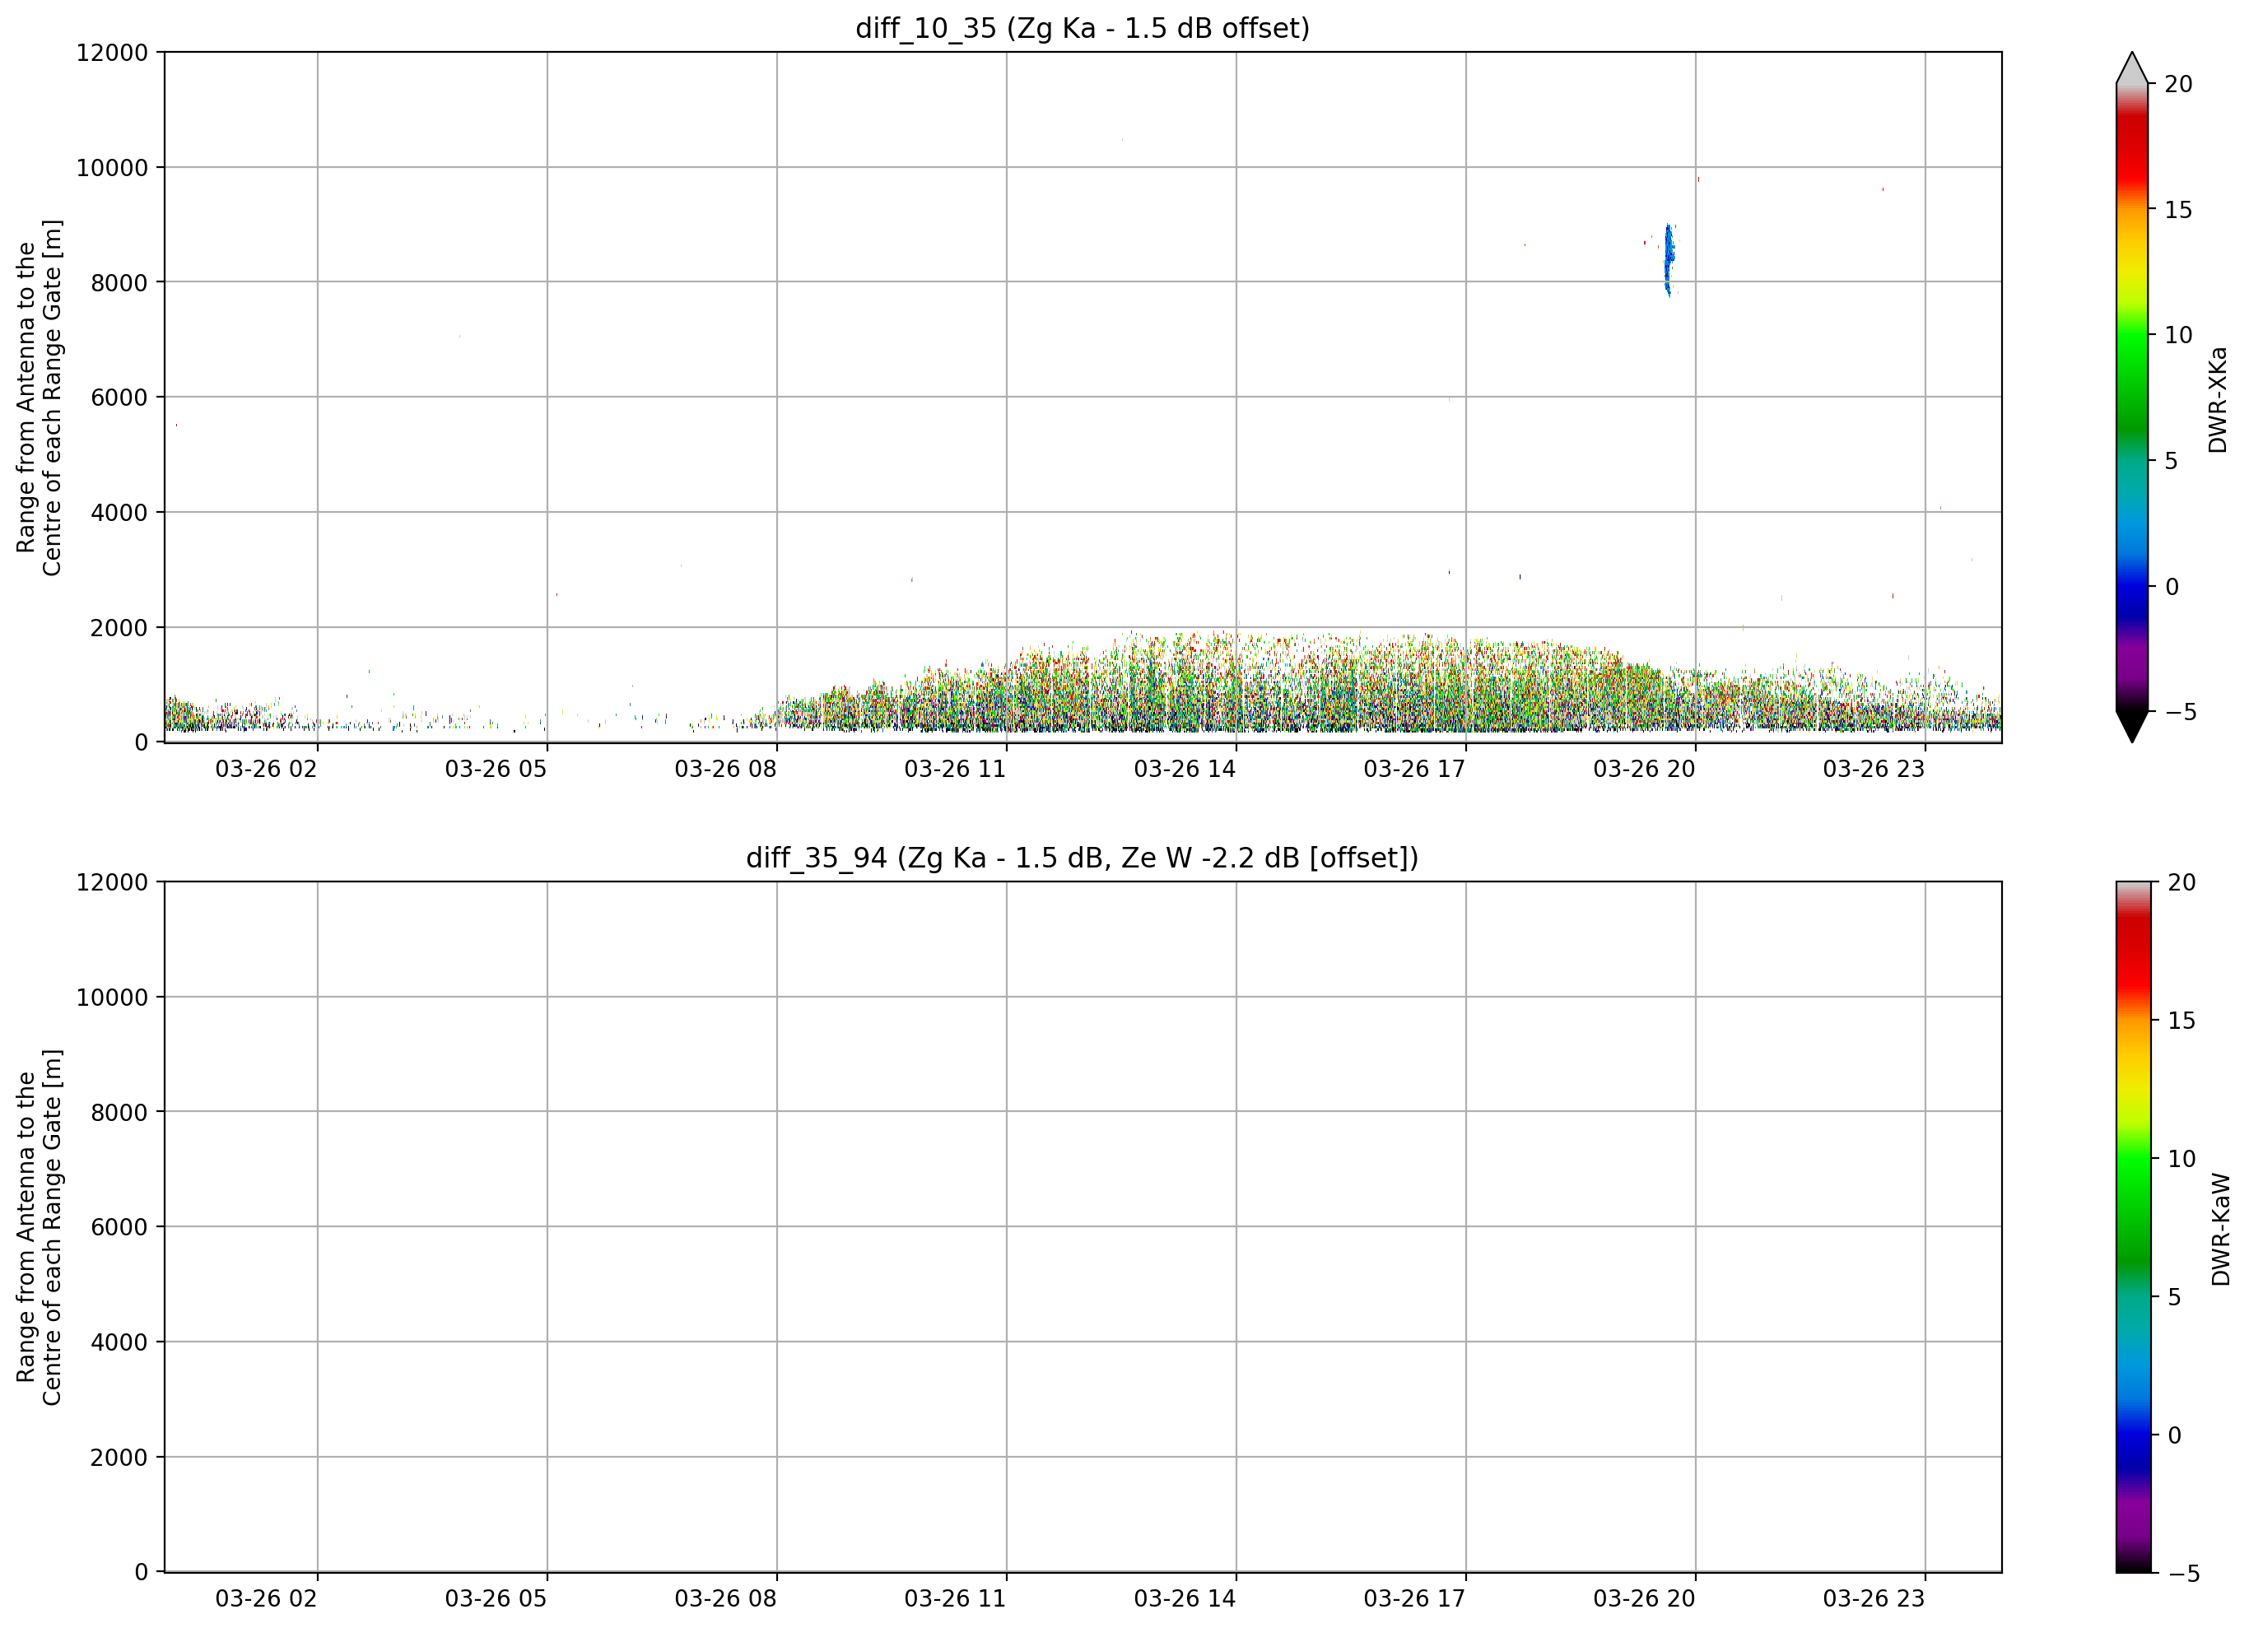2249x1628 pixels.
Task: Click the 10000 tick of bottom plot
Action: pos(112,998)
